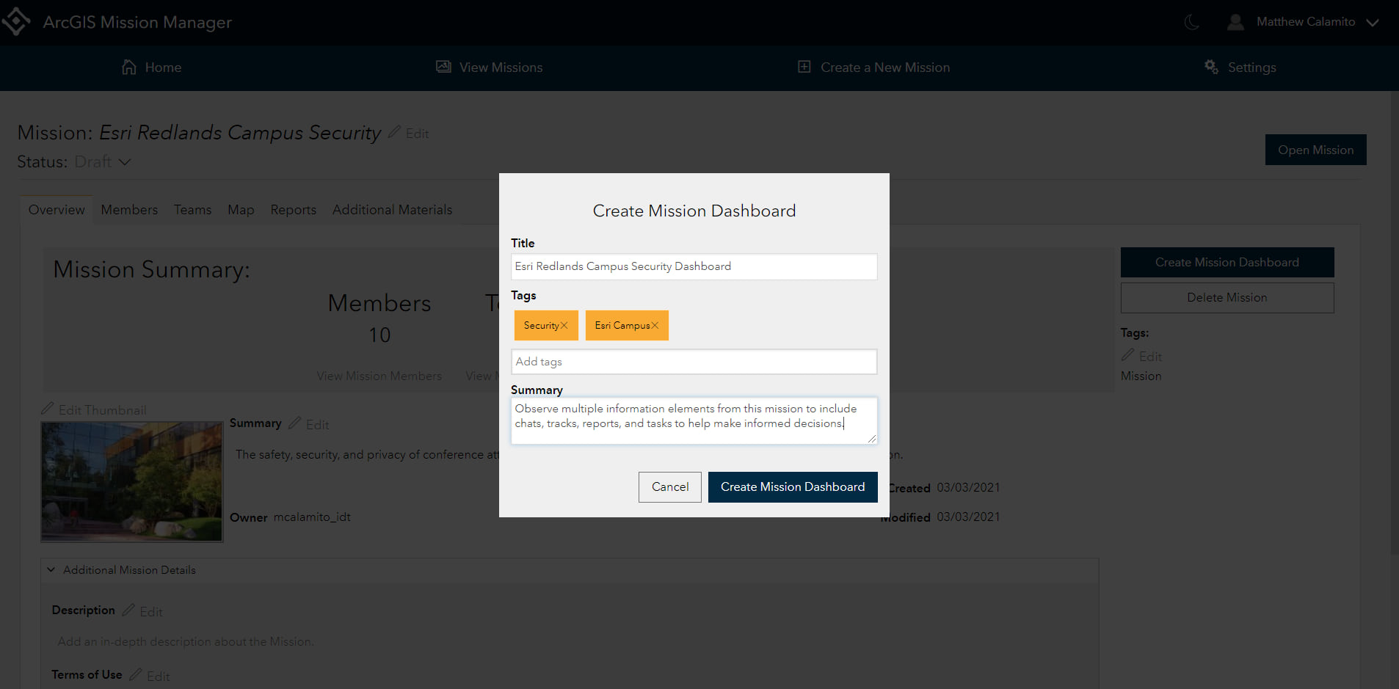Click the mission campus thumbnail image
This screenshot has height=689, width=1399.
[132, 482]
